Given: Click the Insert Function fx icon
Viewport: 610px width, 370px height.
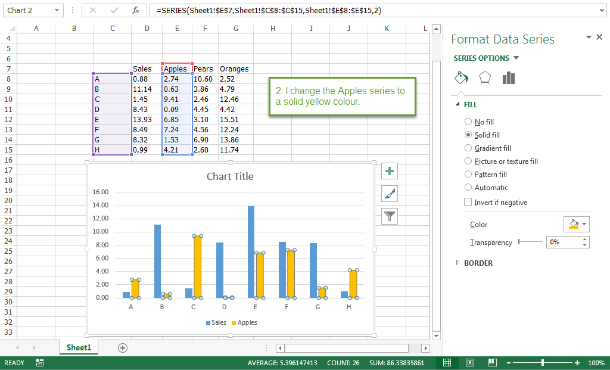Looking at the screenshot, I should point(135,11).
